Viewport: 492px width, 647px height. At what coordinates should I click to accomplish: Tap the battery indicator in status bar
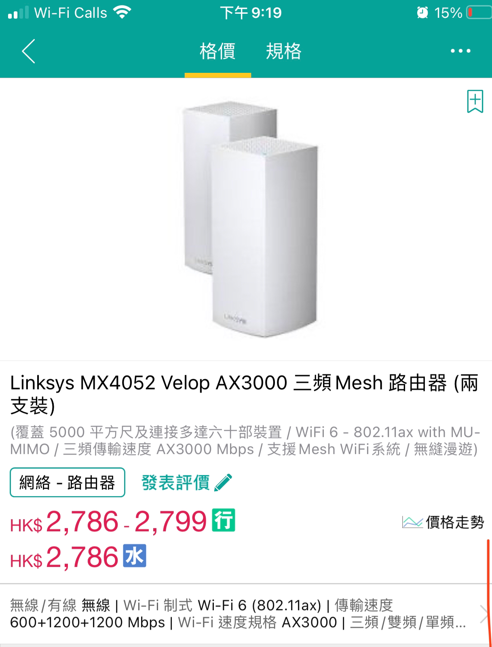point(479,13)
